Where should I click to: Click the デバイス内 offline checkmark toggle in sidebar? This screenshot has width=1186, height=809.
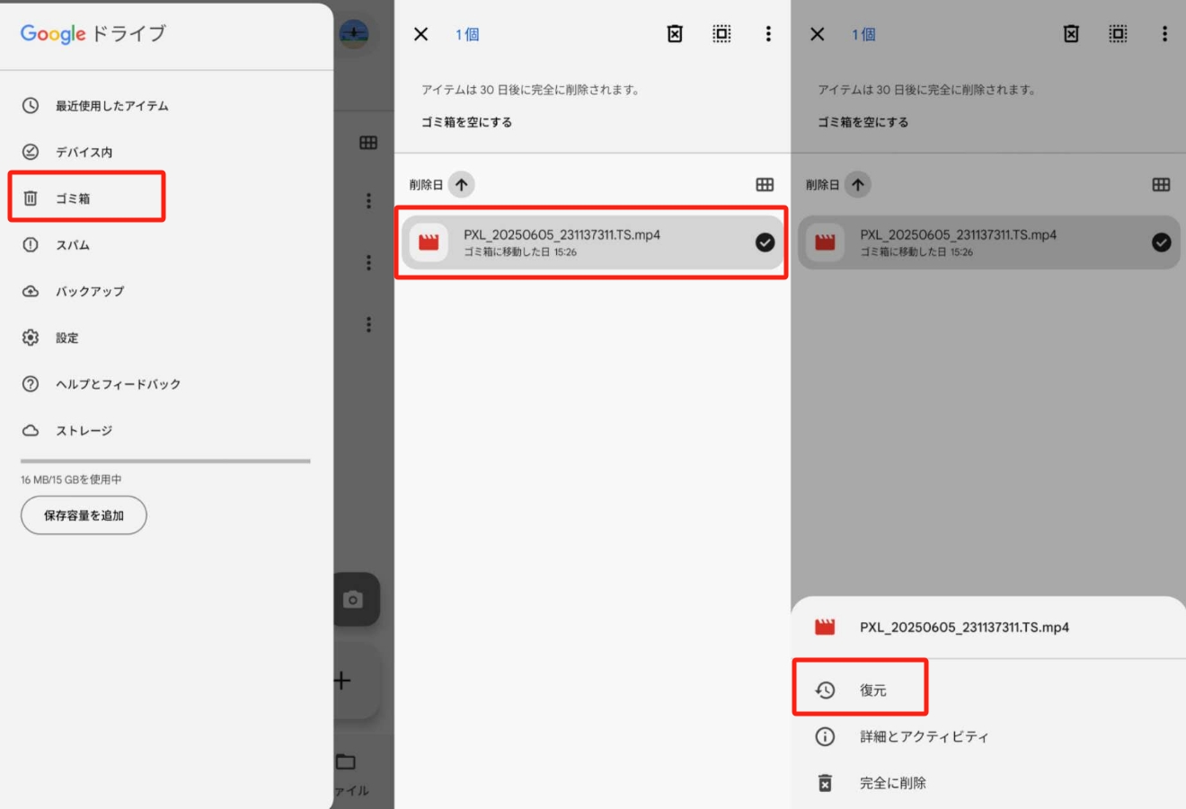pos(31,152)
